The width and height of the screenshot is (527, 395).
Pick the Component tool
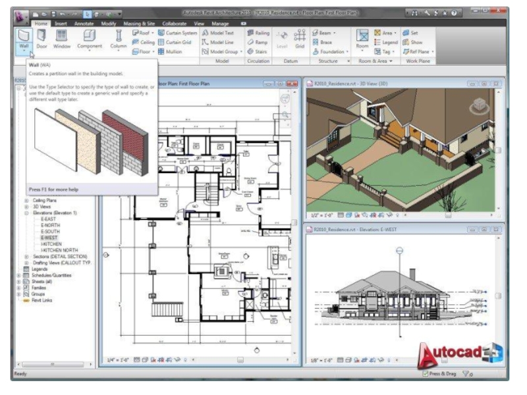tap(90, 40)
